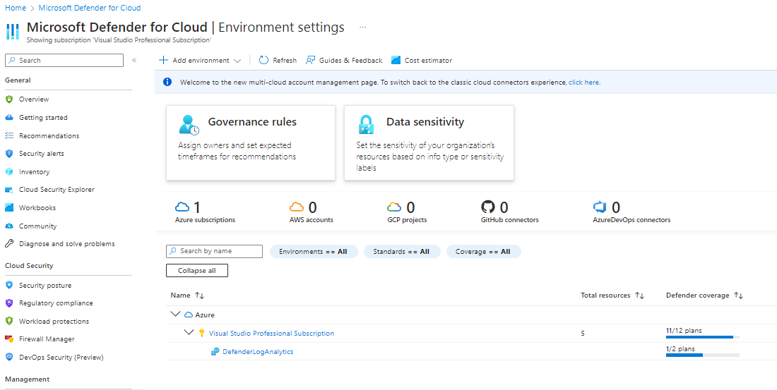The height and width of the screenshot is (390, 777).
Task: Collapse the Azure tree group
Action: [175, 315]
